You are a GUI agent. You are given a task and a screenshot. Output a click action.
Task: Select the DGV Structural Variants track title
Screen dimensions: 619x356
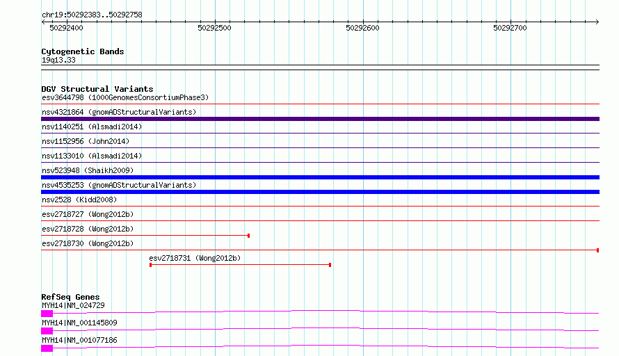97,89
